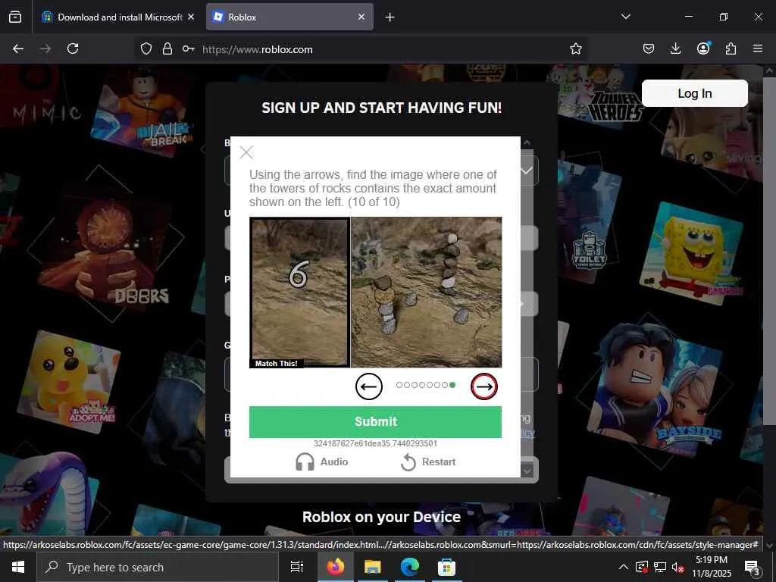776x582 pixels.
Task: Open File Explorer from the taskbar
Action: (373, 567)
